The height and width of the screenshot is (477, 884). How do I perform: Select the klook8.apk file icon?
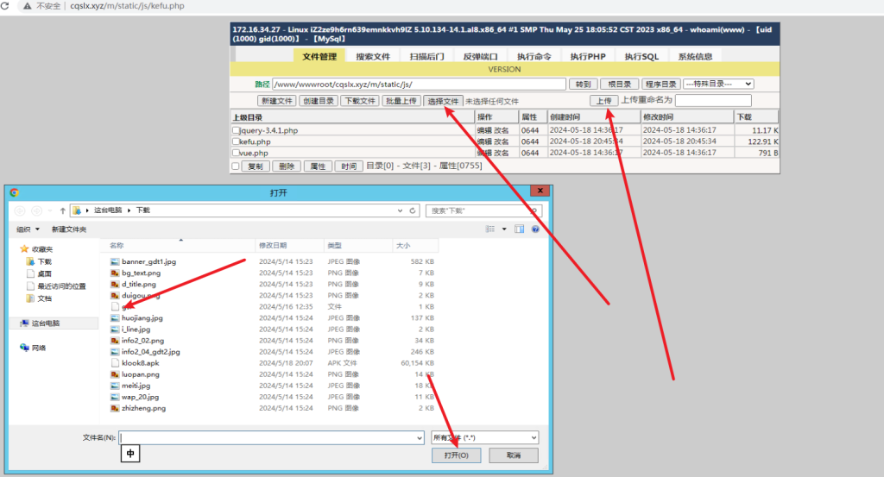click(x=115, y=363)
